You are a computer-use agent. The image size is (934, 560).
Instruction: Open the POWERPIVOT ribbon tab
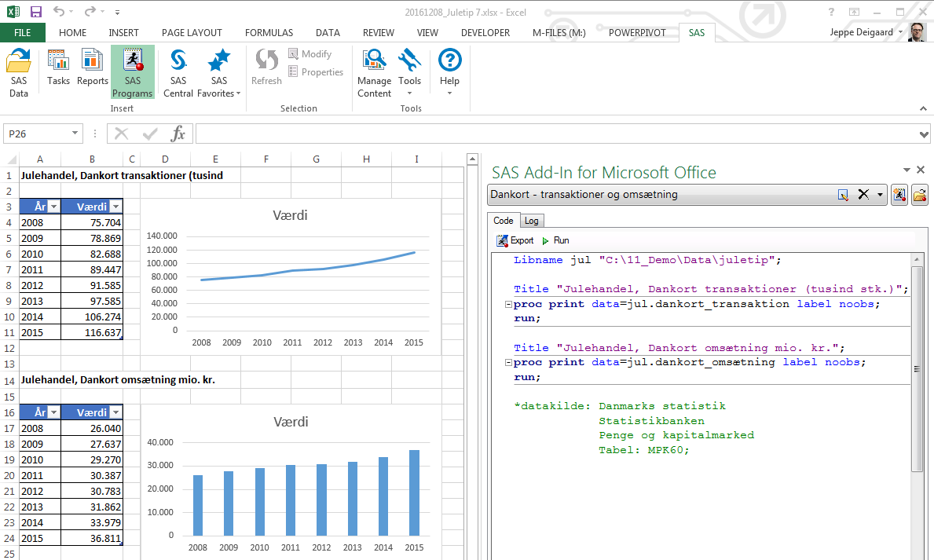tap(636, 33)
